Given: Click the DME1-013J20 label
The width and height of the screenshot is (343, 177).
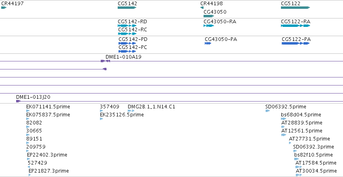Looking at the screenshot, I should click(x=33, y=97).
